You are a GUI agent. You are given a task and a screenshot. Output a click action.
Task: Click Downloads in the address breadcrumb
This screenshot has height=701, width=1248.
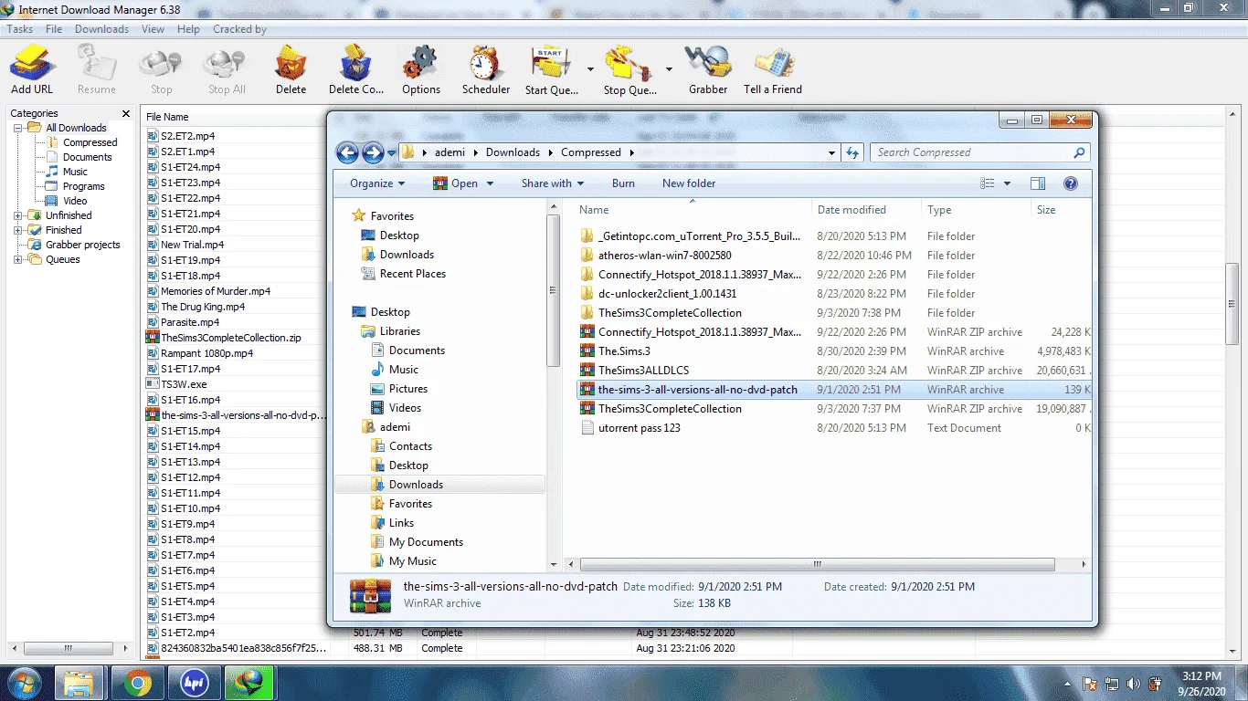[x=513, y=152]
